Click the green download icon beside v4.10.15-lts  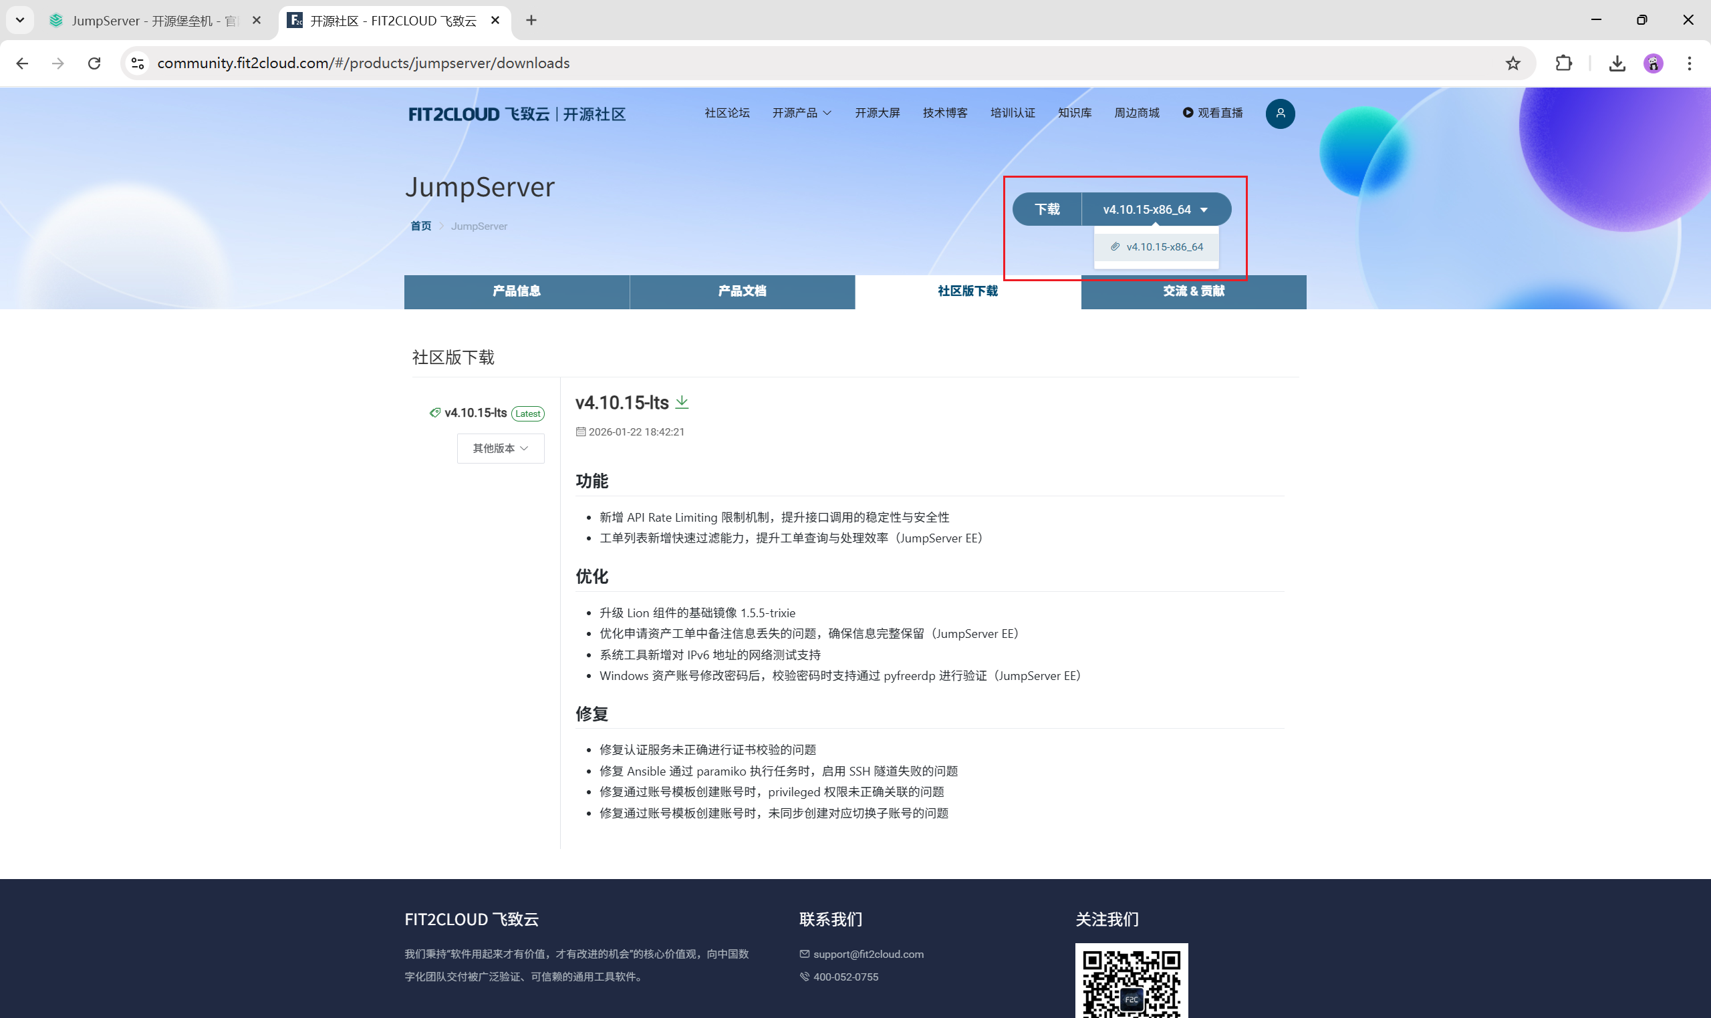pyautogui.click(x=682, y=402)
